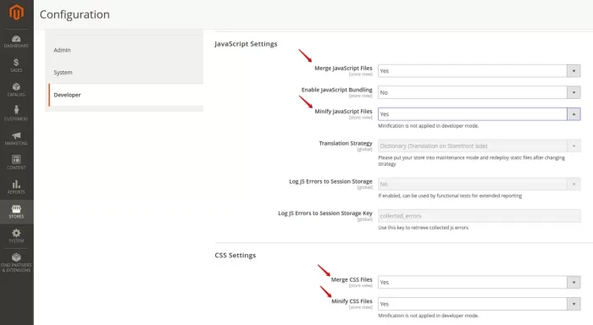593x325 pixels.
Task: Open the Reports bar chart icon
Action: [x=16, y=184]
